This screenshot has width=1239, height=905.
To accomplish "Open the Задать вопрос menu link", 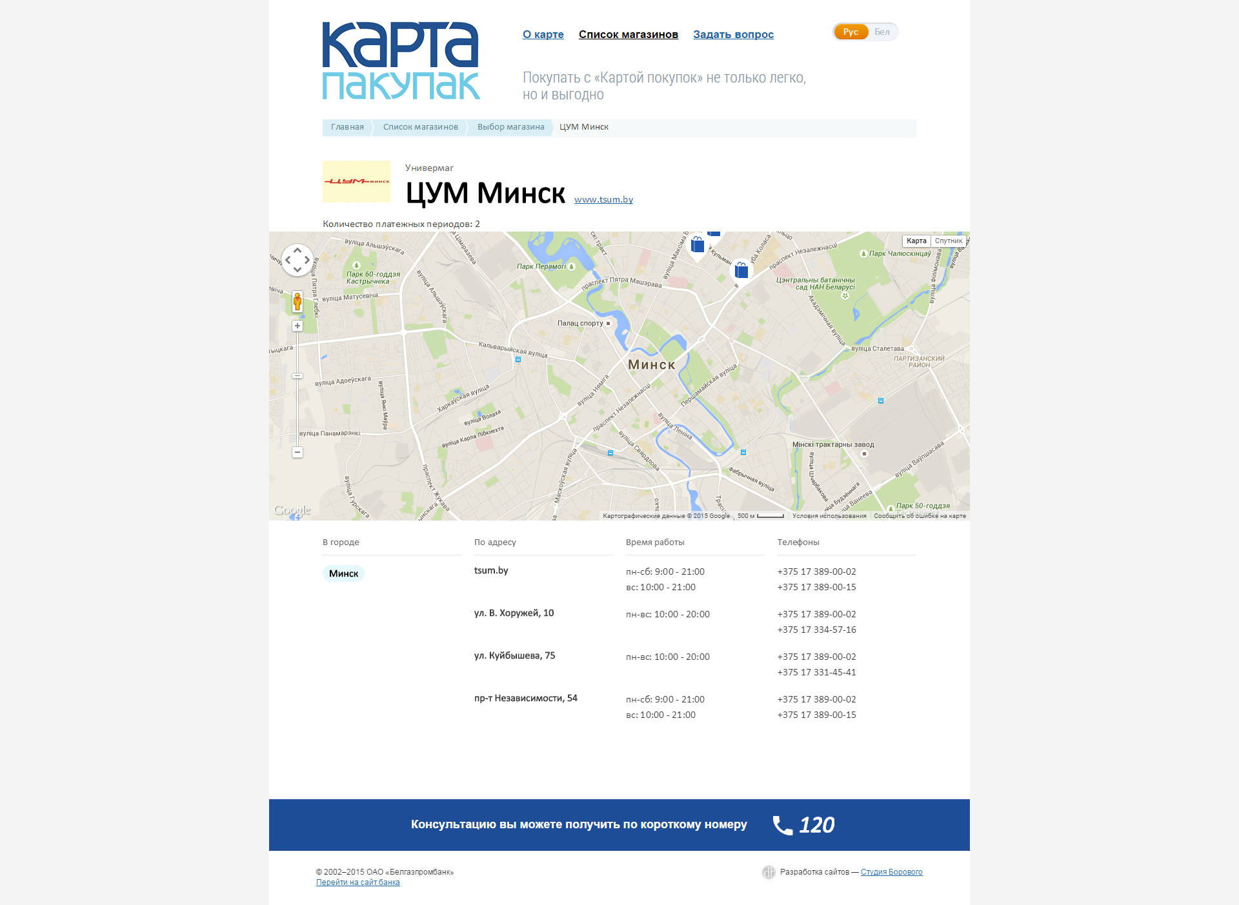I will point(734,34).
